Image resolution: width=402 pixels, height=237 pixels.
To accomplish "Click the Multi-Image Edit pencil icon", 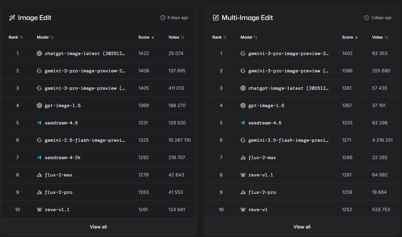I will coord(216,18).
